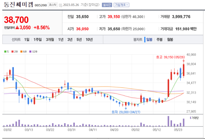Click the 거래량 value 3,999,776
This screenshot has width=205, height=139.
(181, 17)
